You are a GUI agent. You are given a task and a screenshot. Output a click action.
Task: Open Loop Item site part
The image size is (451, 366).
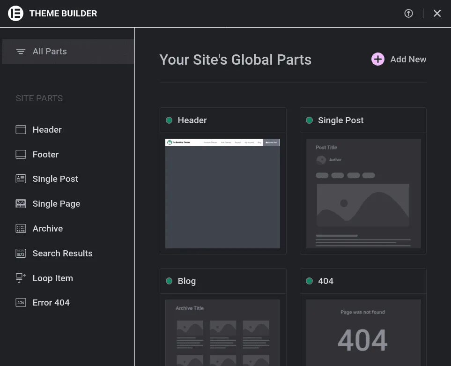coord(52,278)
